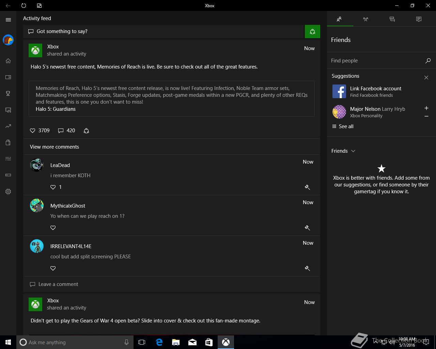Click Cortana Ask me anything box
The height and width of the screenshot is (349, 436).
(75, 342)
